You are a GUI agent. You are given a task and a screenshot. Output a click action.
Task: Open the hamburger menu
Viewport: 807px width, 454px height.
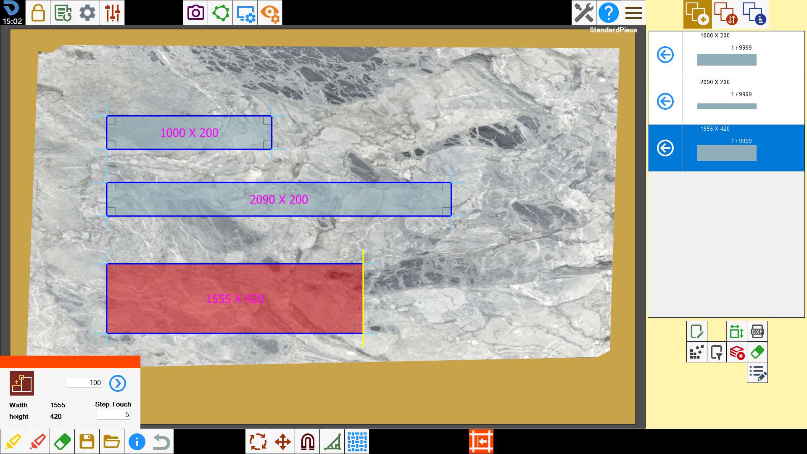tap(633, 13)
